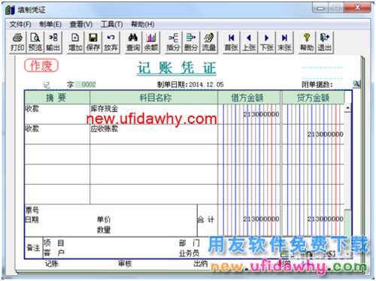Save the voucher using 保存 icon
The height and width of the screenshot is (281, 376).
93,42
